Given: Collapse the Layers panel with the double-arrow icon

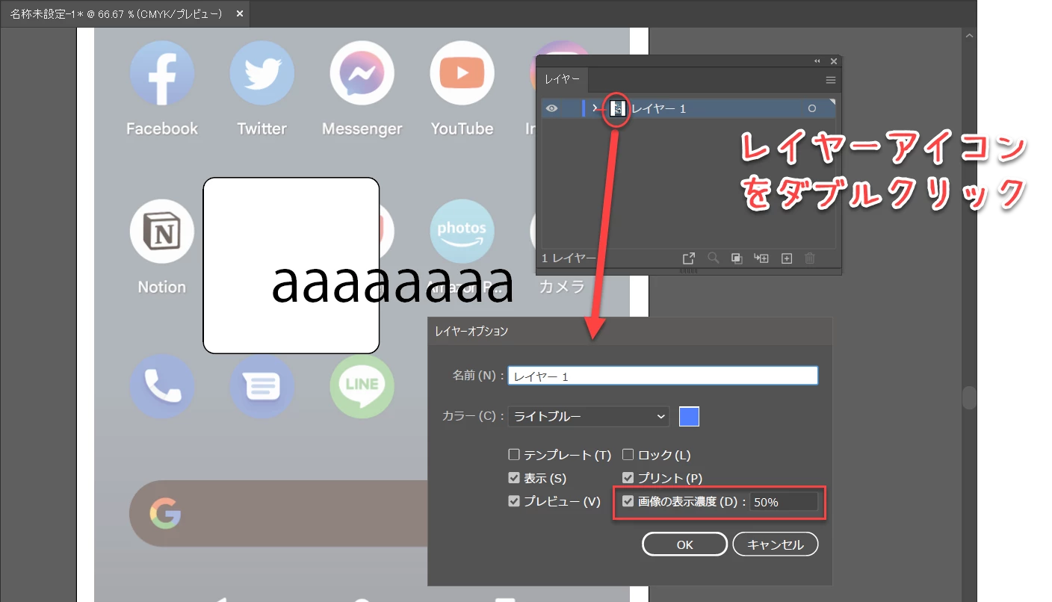Looking at the screenshot, I should [x=817, y=61].
